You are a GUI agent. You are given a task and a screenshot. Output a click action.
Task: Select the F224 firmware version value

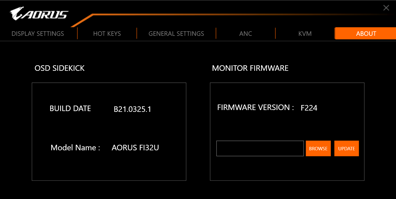309,108
